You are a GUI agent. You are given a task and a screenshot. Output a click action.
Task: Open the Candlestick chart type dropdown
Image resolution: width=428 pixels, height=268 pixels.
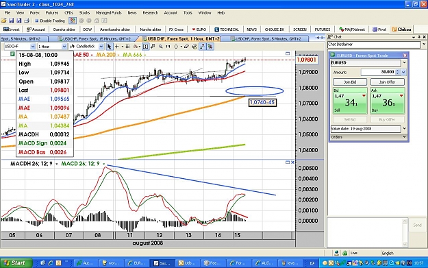click(x=101, y=47)
